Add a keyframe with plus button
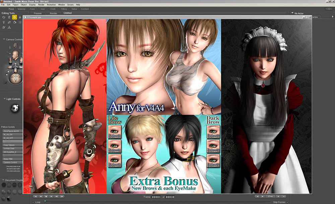This screenshot has height=204, width=335. coord(278,196)
